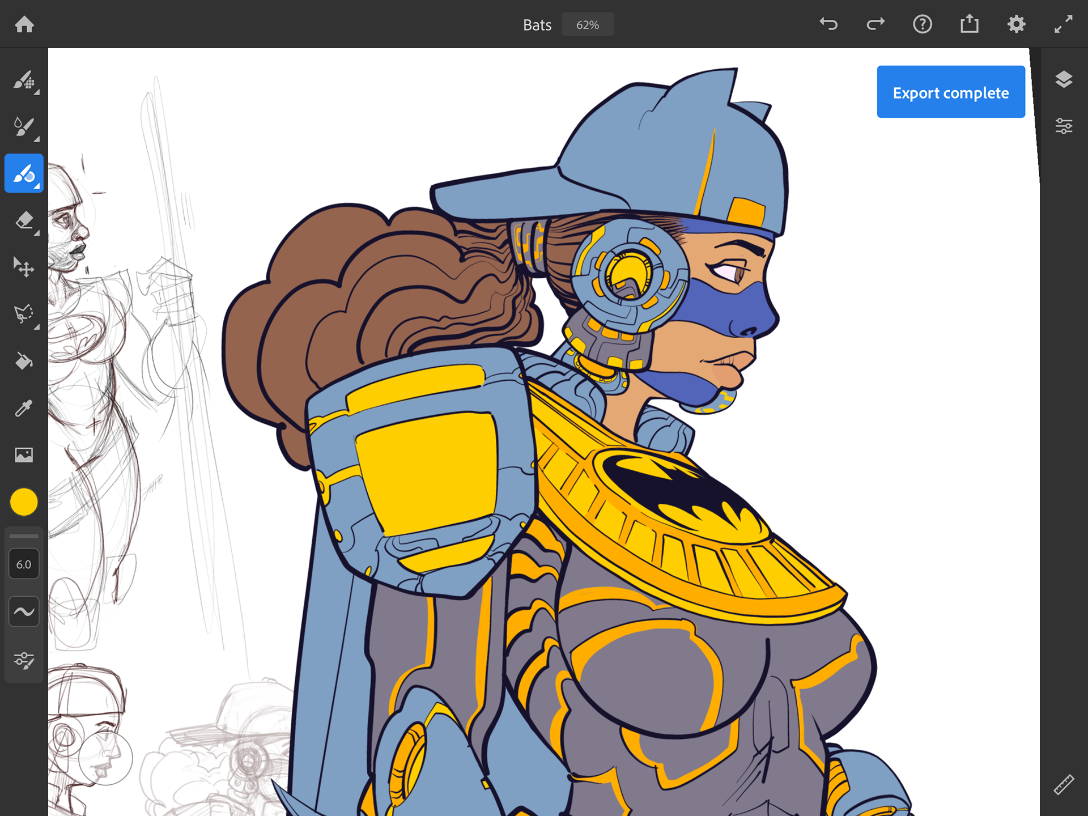
Task: Open the Help menu
Action: point(923,24)
